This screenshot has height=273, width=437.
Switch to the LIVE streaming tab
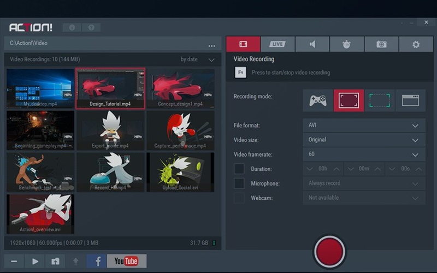[x=277, y=44]
